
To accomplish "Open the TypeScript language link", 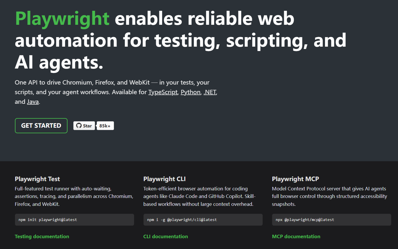I will 163,92.
